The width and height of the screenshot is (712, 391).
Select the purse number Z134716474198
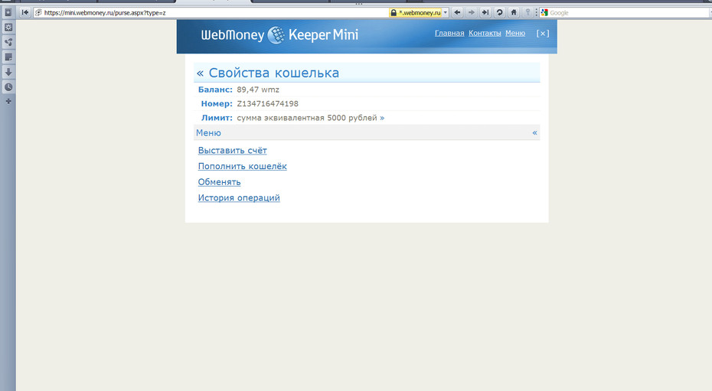coord(267,104)
